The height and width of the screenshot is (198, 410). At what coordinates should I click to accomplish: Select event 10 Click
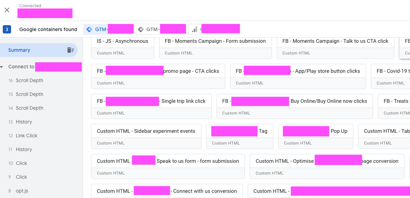click(21, 163)
